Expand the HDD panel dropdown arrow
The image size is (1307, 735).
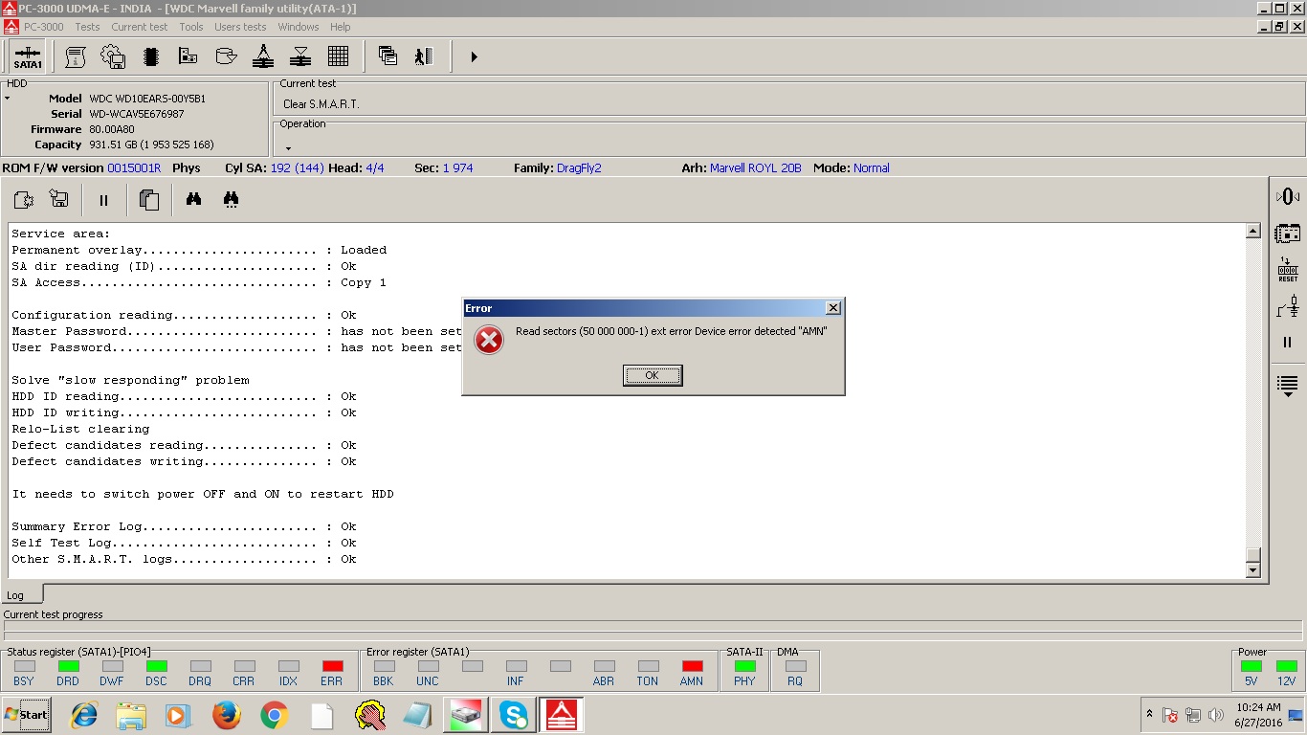[x=8, y=99]
